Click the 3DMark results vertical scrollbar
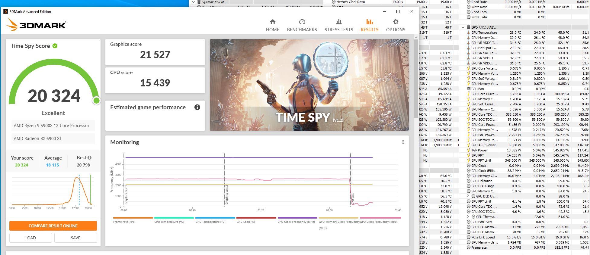 [x=416, y=78]
